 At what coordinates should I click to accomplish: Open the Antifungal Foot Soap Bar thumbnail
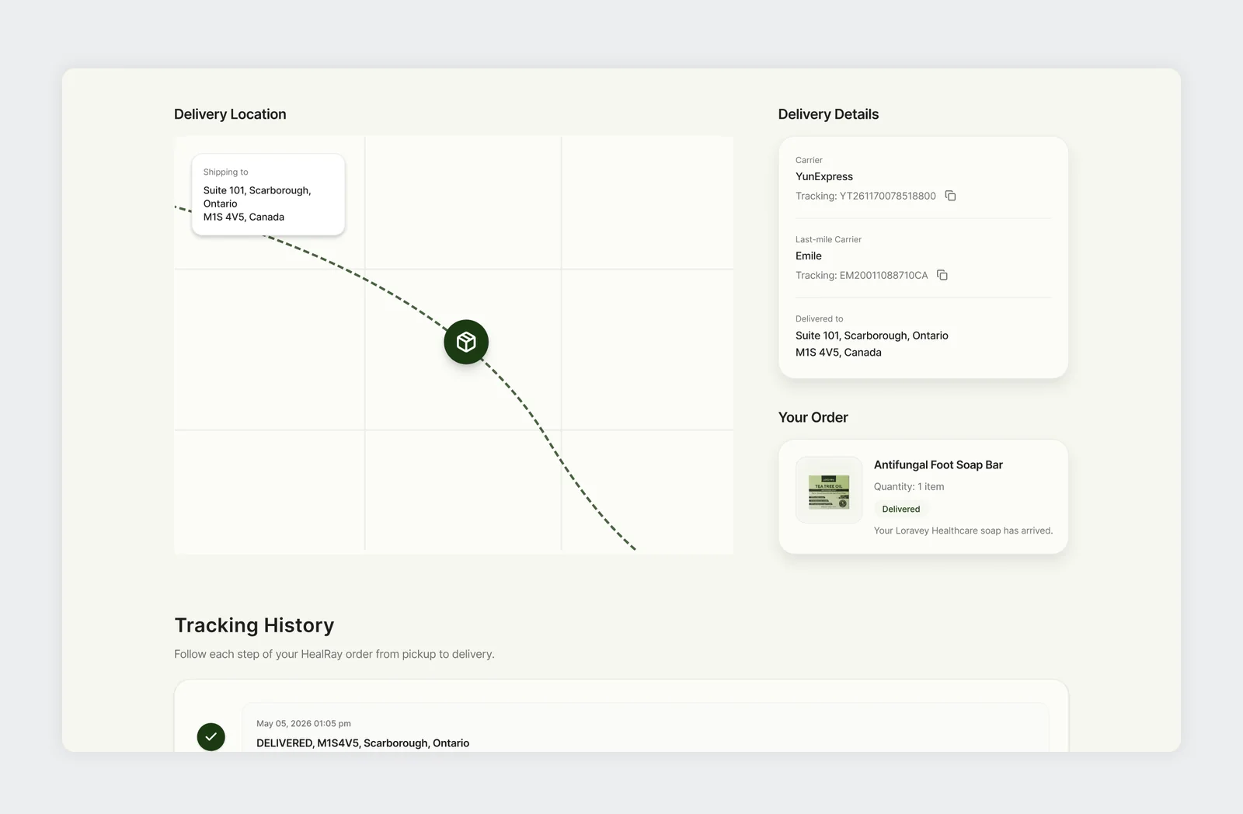tap(829, 490)
